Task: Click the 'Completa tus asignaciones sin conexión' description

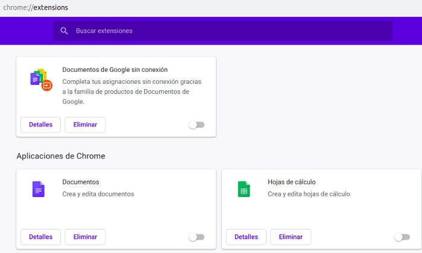Action: click(x=132, y=92)
